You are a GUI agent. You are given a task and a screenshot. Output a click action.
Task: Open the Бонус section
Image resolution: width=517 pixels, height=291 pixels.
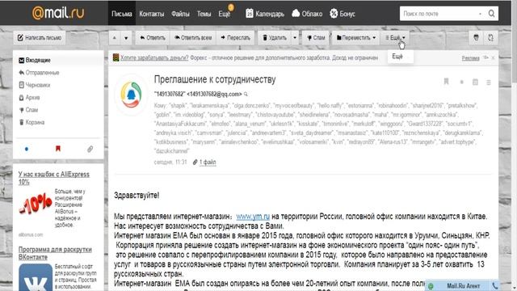[343, 14]
